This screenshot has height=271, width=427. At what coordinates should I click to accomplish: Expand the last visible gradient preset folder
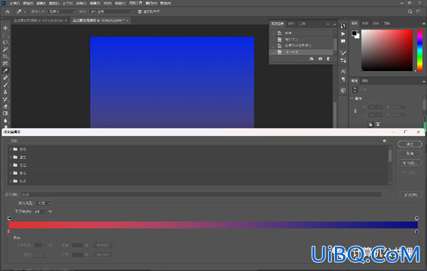11,181
